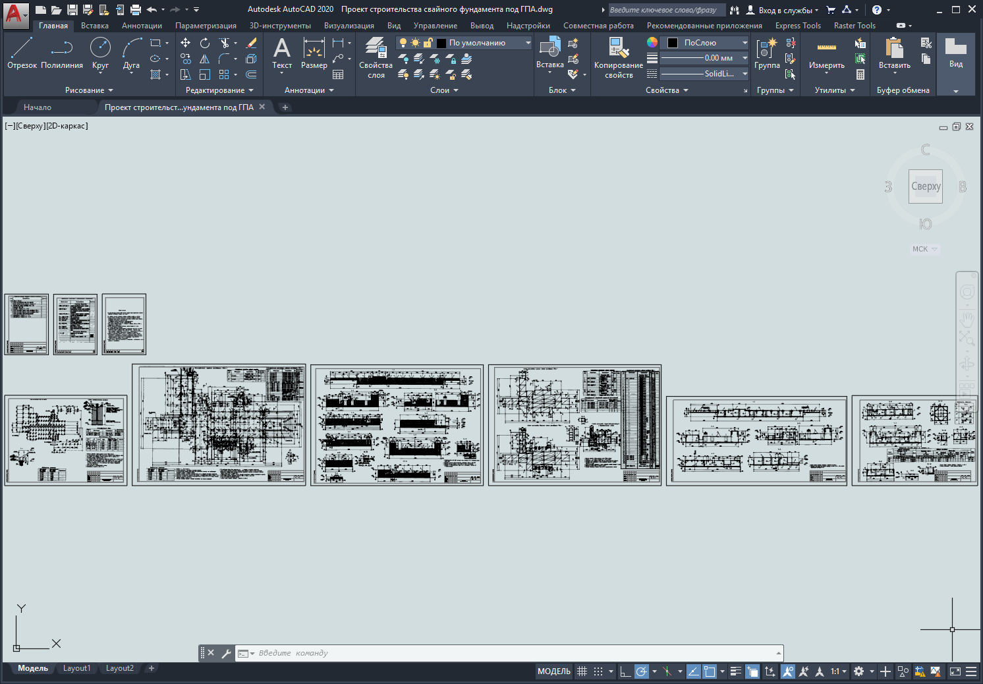Switch to the Layout1 tab
Viewport: 983px width, 684px height.
(77, 668)
